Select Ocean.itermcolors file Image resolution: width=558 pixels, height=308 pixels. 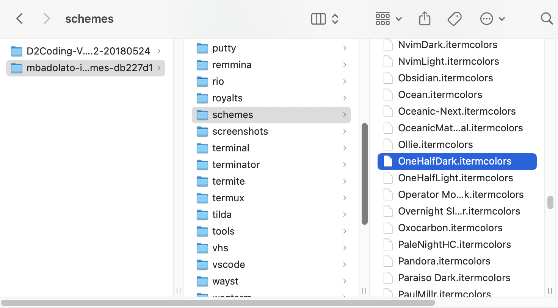(457, 95)
